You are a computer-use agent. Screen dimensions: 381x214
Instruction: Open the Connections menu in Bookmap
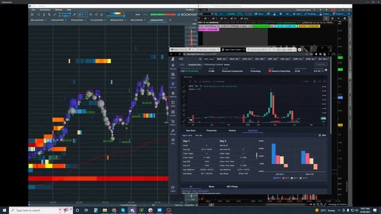[45, 10]
